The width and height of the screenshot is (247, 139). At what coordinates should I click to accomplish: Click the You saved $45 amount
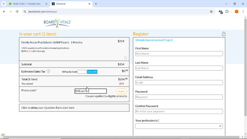click(122, 83)
